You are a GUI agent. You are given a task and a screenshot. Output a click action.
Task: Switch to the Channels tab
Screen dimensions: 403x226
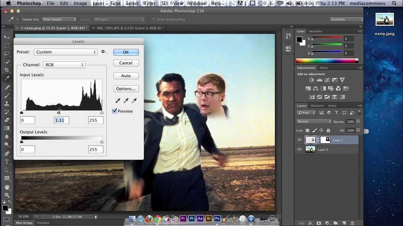(x=317, y=106)
